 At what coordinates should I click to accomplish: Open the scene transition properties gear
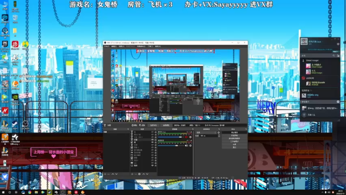pyautogui.click(x=219, y=133)
